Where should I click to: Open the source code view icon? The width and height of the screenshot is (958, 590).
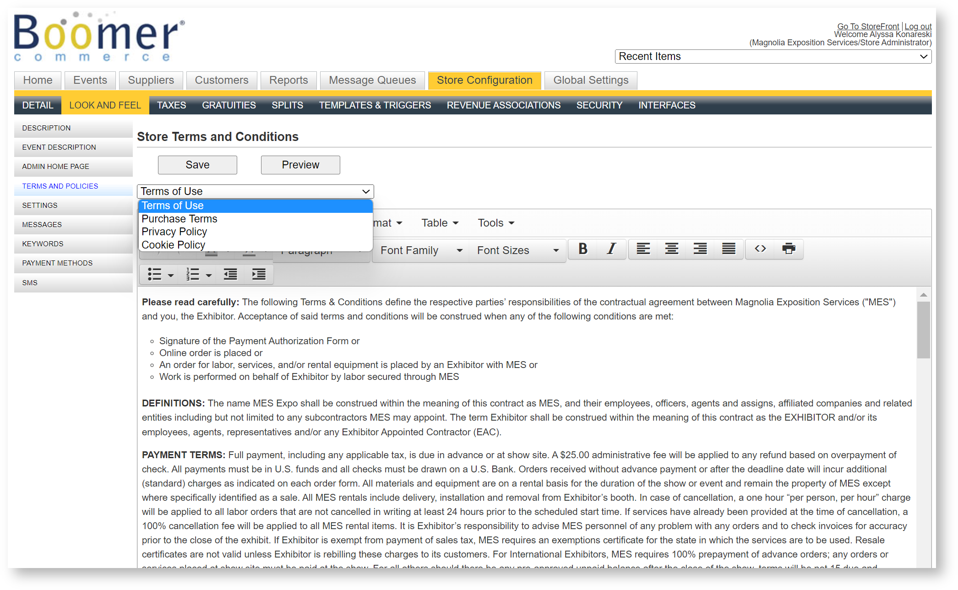click(x=760, y=249)
